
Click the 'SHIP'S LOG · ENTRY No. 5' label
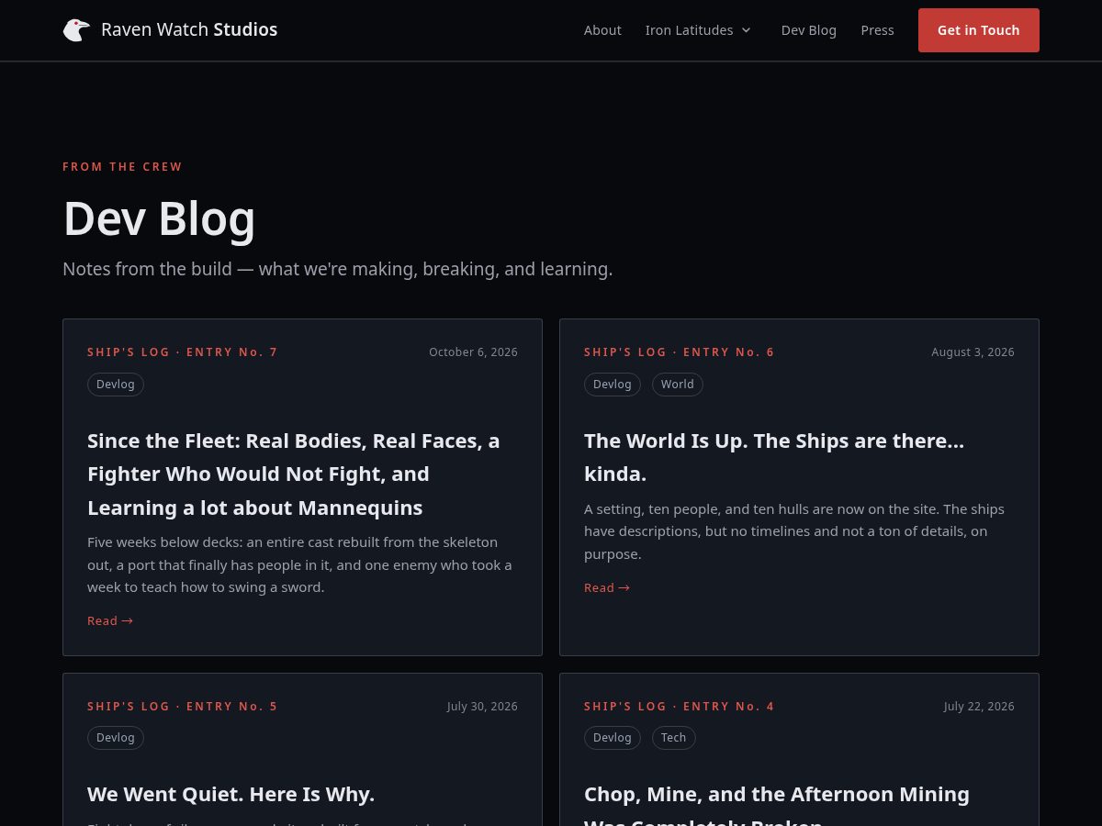(182, 707)
